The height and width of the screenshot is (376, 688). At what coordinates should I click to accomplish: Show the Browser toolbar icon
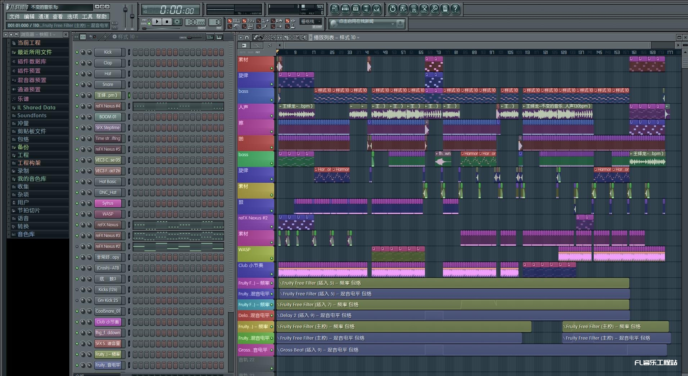pyautogui.click(x=366, y=9)
